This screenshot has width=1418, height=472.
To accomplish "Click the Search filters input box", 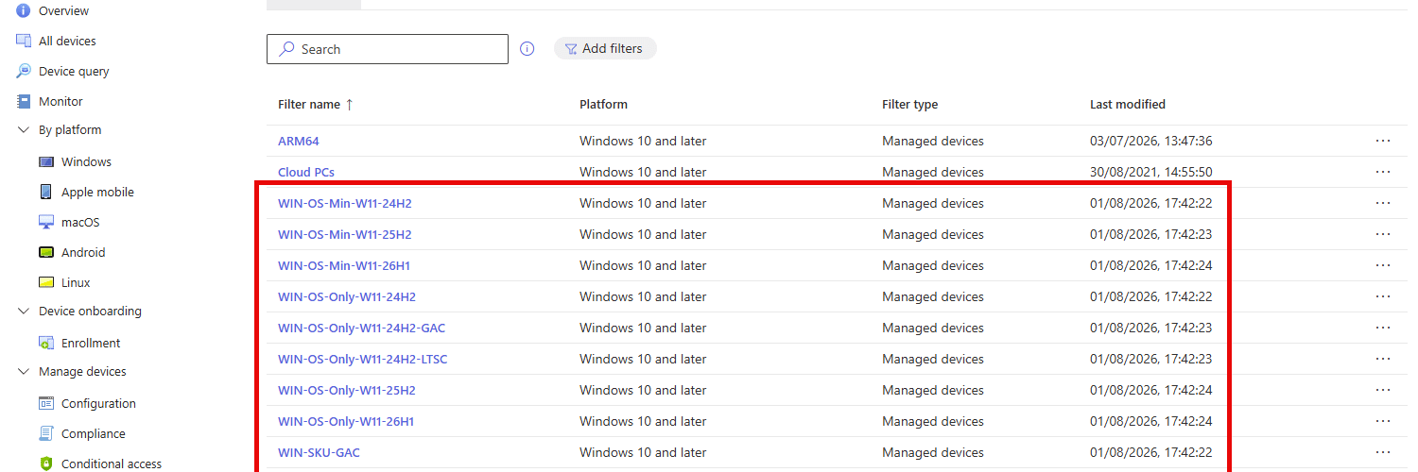I will click(388, 49).
